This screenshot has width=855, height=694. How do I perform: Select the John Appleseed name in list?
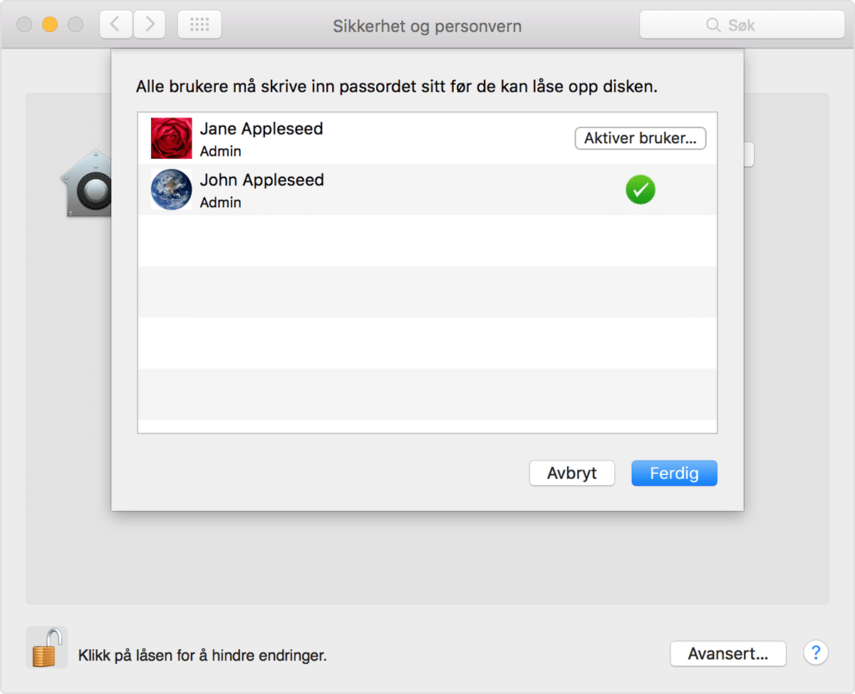(261, 180)
